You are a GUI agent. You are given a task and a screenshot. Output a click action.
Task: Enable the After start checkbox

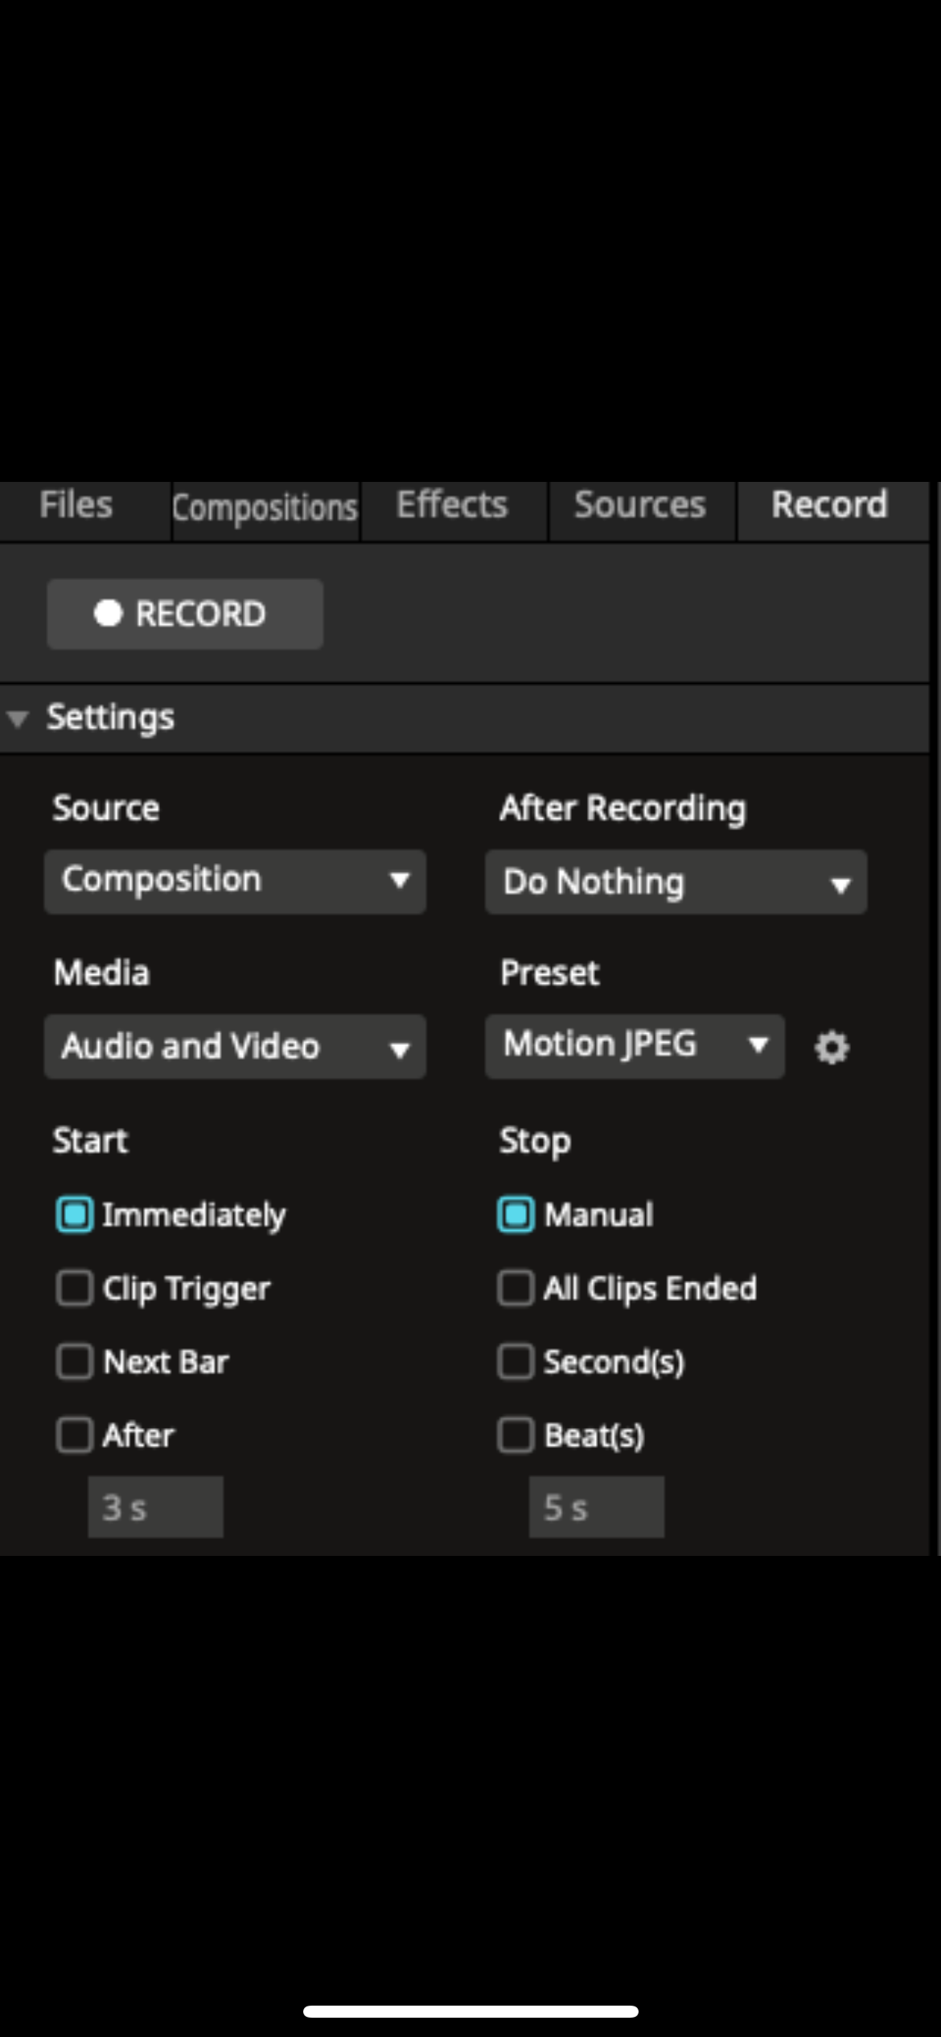click(x=75, y=1435)
